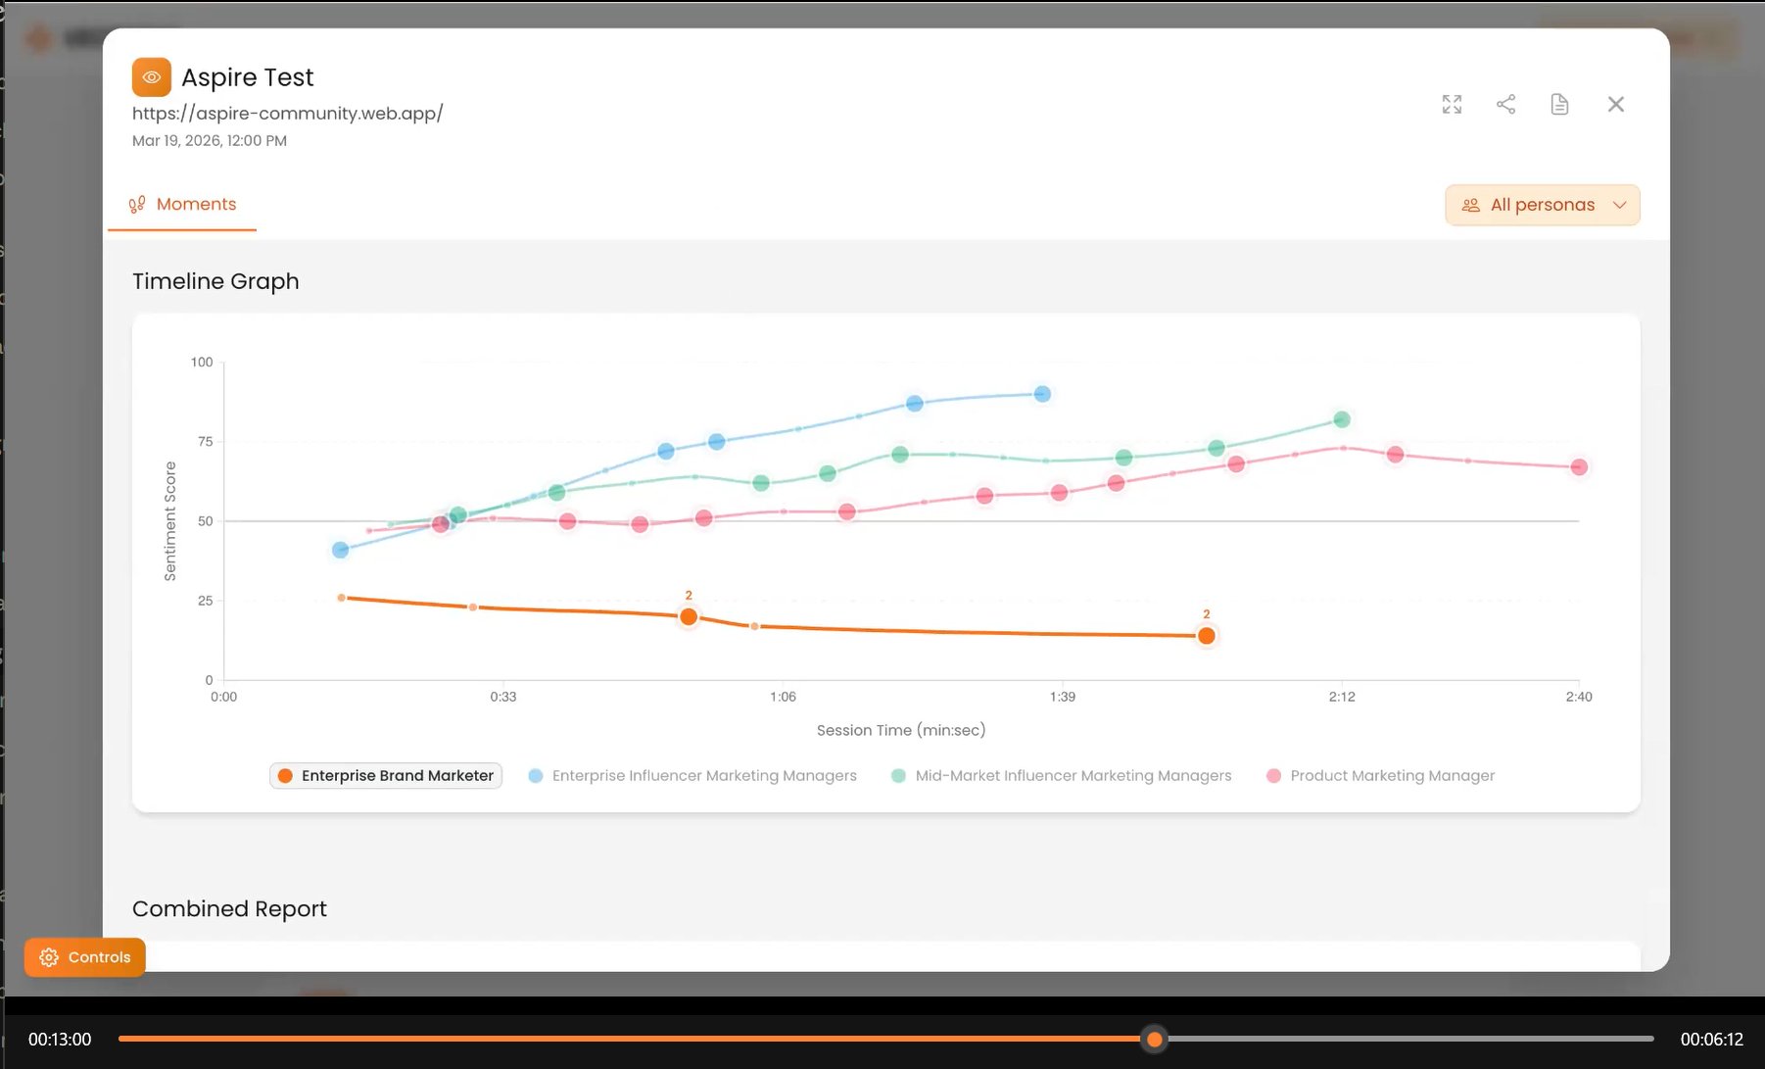Toggle Mid-Market Influencer Marketing Managers legend
The image size is (1765, 1069).
[1062, 775]
